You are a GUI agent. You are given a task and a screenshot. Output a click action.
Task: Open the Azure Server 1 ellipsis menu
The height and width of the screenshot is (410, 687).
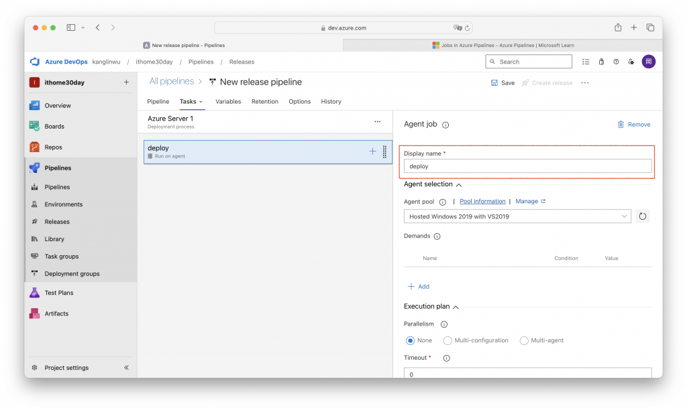pyautogui.click(x=378, y=122)
